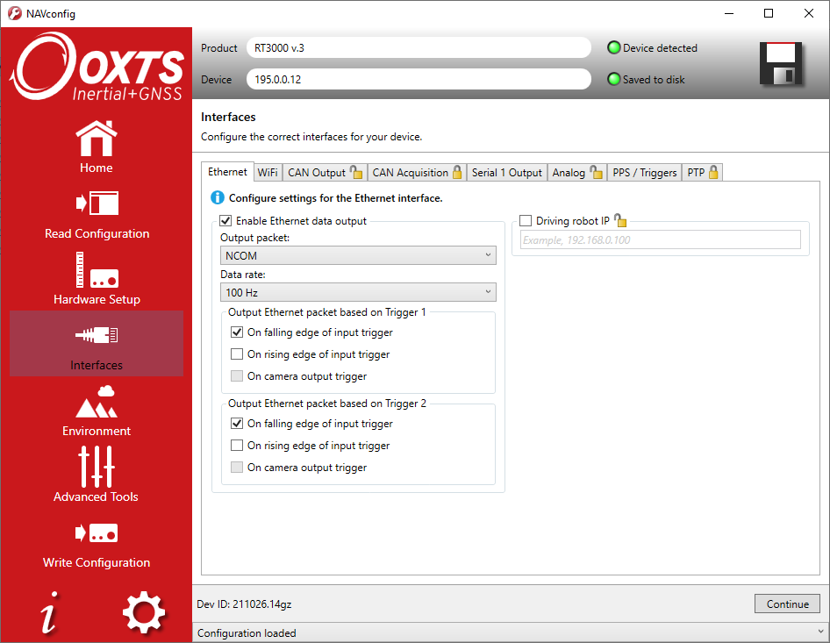Expand the Configuration loaded status dropdown
Screen dimensions: 830x643
[819, 631]
